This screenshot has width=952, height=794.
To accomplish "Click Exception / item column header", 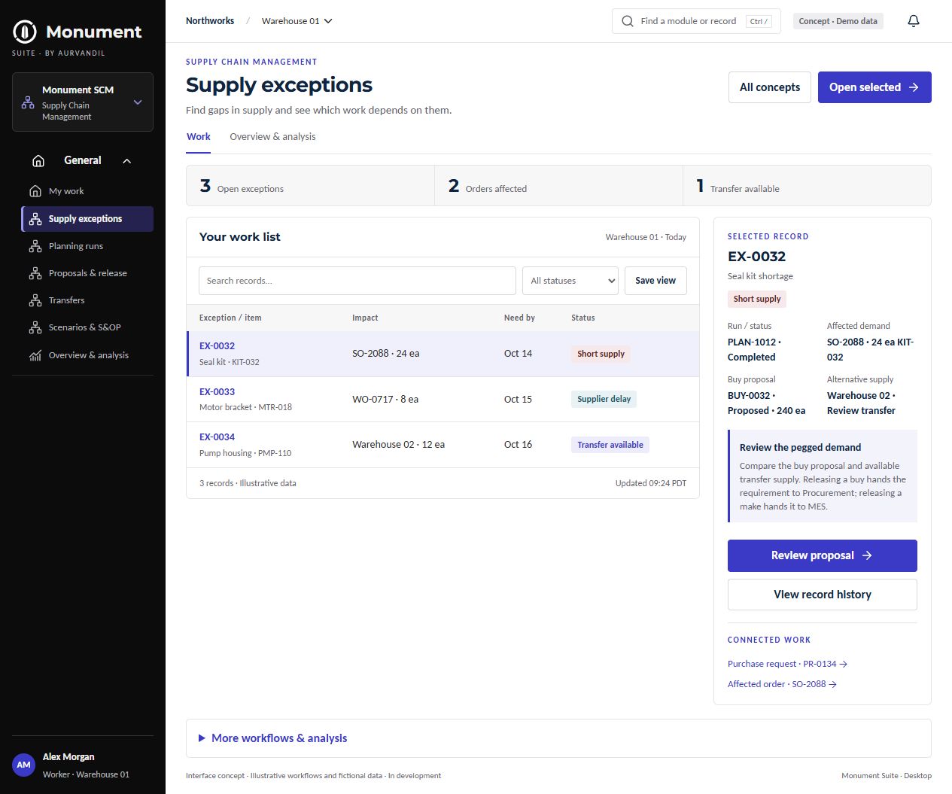I will click(230, 318).
